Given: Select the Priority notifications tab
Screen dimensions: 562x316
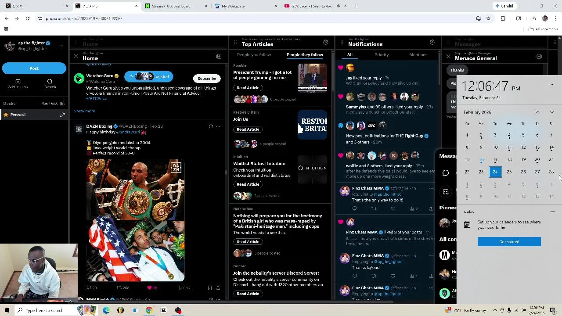Looking at the screenshot, I should tap(382, 55).
